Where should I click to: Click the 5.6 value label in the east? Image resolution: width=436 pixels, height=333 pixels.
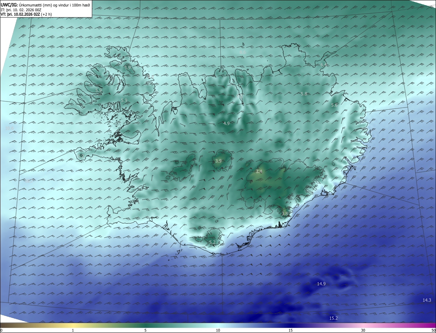[334, 105]
